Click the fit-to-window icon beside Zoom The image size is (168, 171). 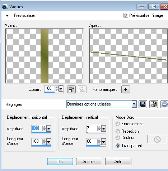point(71,89)
